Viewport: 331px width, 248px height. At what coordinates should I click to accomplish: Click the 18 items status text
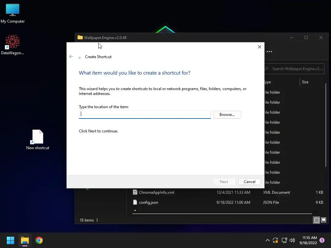coord(87,220)
